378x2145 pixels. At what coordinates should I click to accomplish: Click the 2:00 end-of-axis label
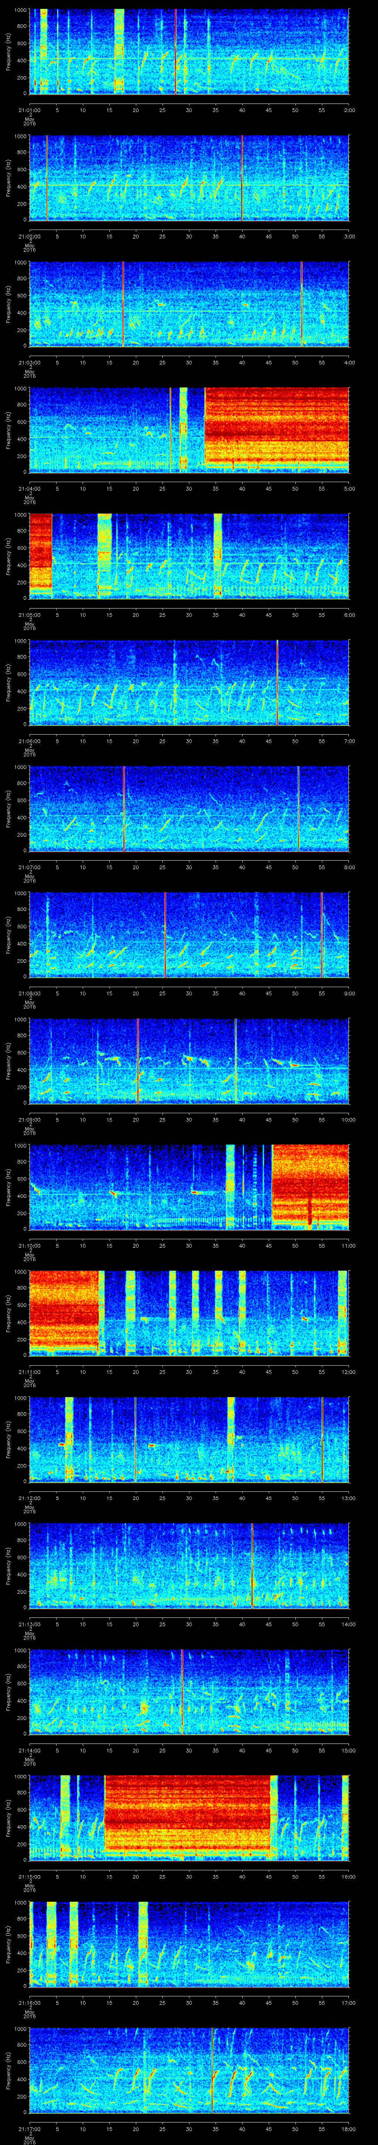(349, 109)
